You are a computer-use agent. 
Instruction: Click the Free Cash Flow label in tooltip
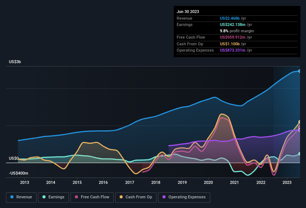[191, 37]
